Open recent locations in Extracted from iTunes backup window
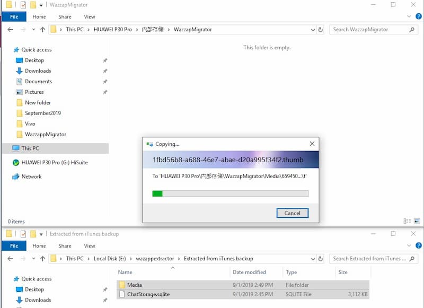 coord(33,259)
